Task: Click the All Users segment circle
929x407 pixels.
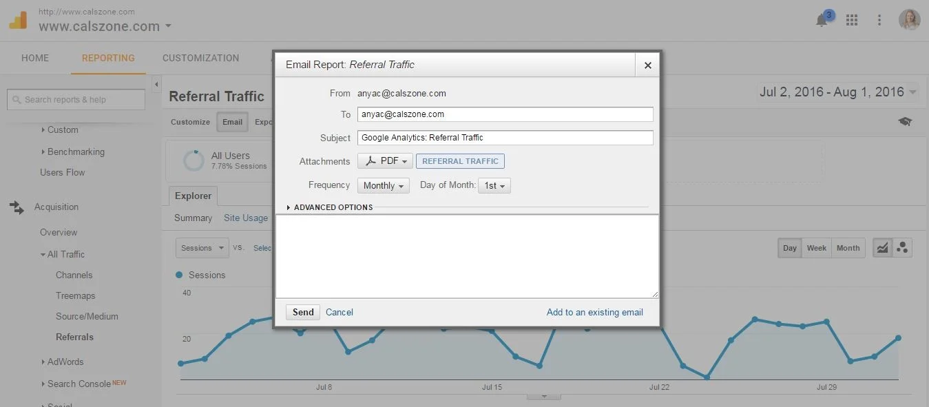Action: click(x=194, y=160)
